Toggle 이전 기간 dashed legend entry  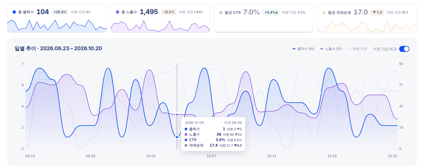357,49
